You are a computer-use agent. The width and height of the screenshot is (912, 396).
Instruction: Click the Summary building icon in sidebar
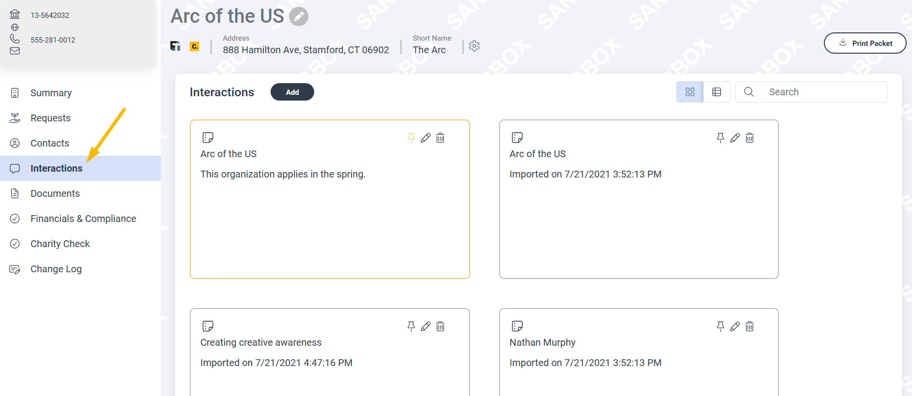15,93
